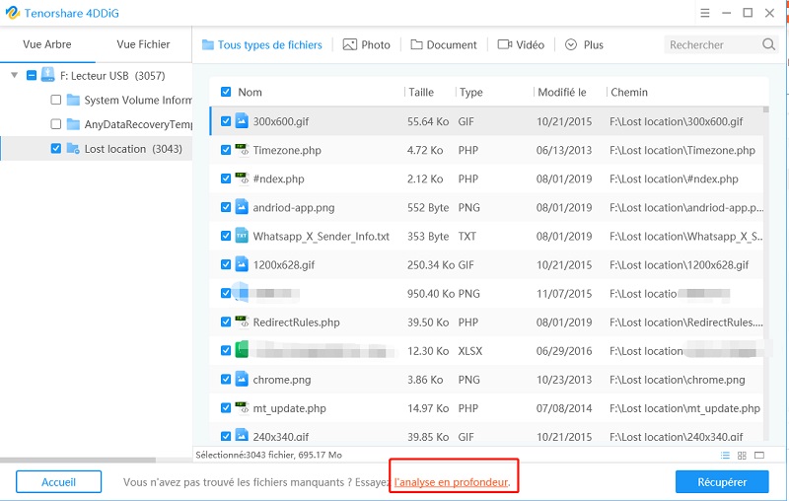Open the Plus file types dropdown
This screenshot has width=789, height=501.
coord(584,44)
